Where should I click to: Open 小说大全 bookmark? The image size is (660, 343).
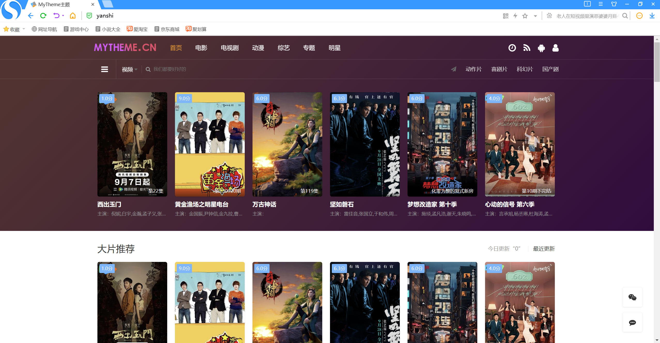(x=108, y=29)
